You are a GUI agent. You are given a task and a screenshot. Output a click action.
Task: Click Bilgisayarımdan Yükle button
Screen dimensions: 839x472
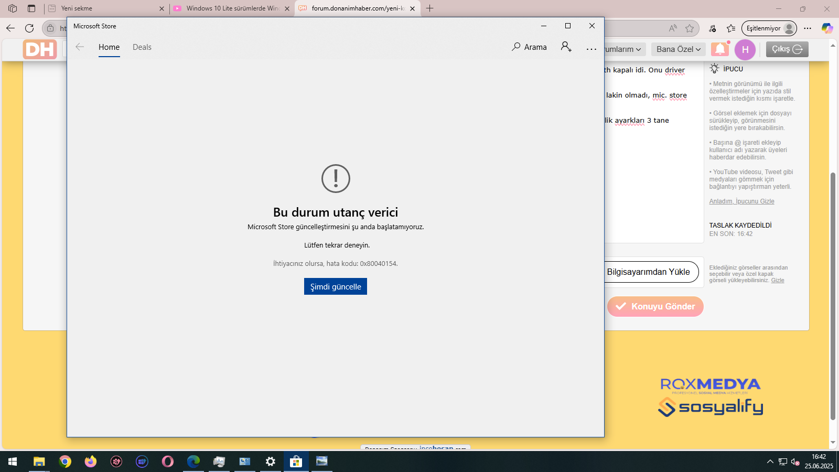click(x=649, y=272)
